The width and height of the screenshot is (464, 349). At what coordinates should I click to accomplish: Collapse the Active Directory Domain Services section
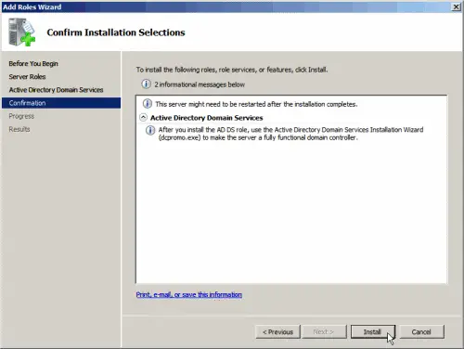click(x=143, y=118)
